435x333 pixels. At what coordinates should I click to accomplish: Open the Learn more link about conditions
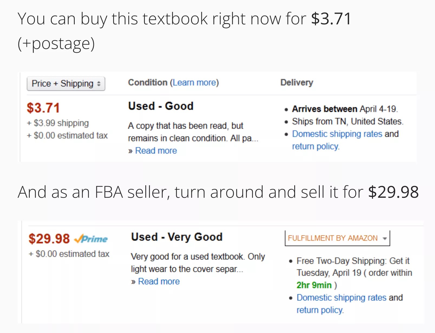[194, 83]
